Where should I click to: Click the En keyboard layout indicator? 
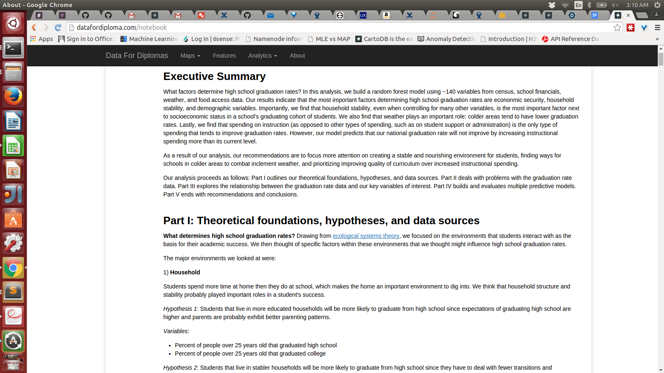[x=578, y=5]
